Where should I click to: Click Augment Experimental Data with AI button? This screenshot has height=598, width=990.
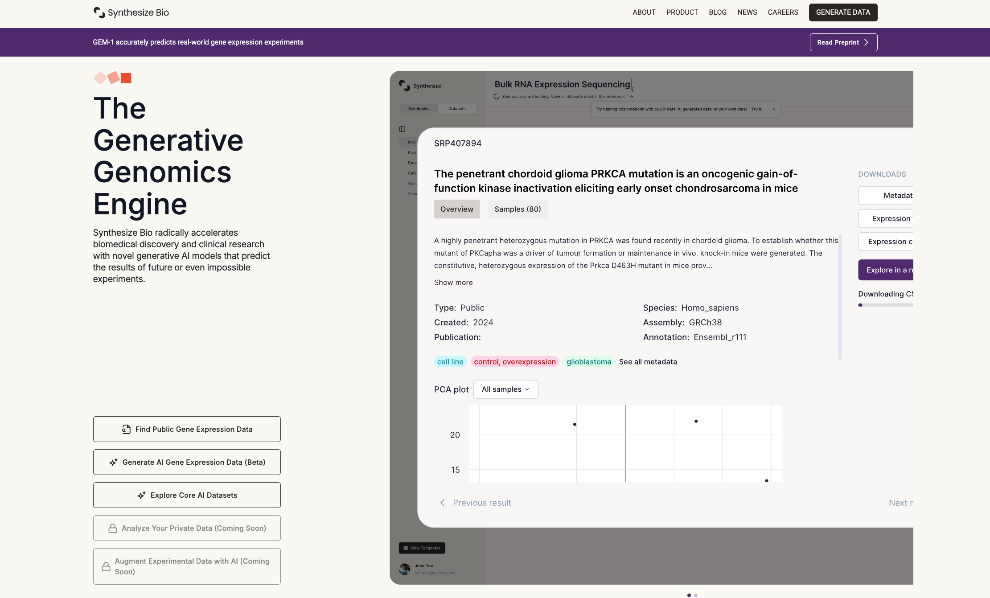(187, 566)
